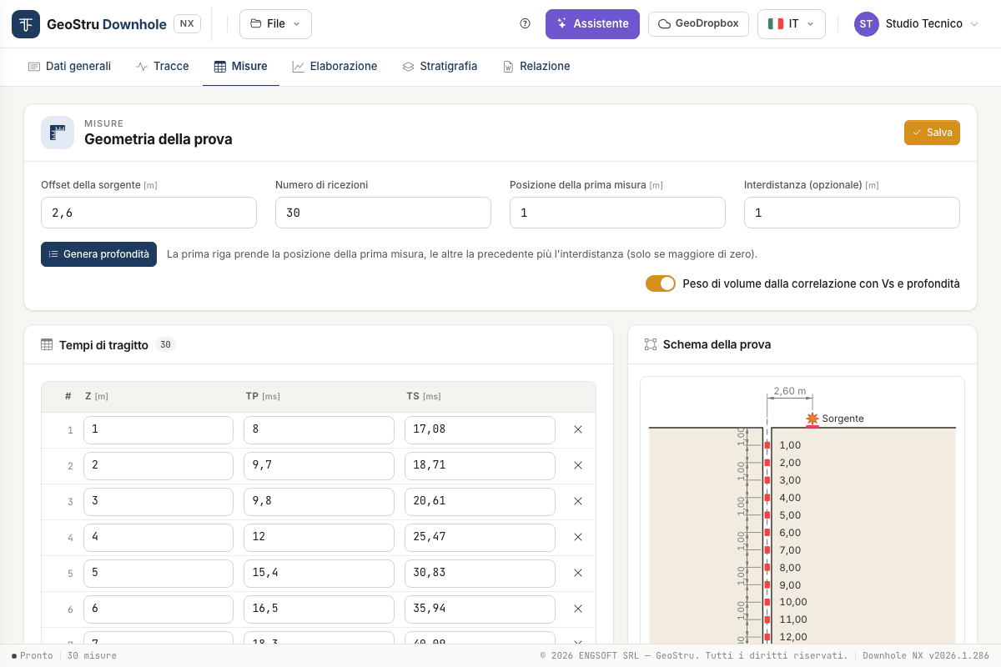Click the GeoStru logo icon
The image size is (1001, 667).
[x=26, y=24]
